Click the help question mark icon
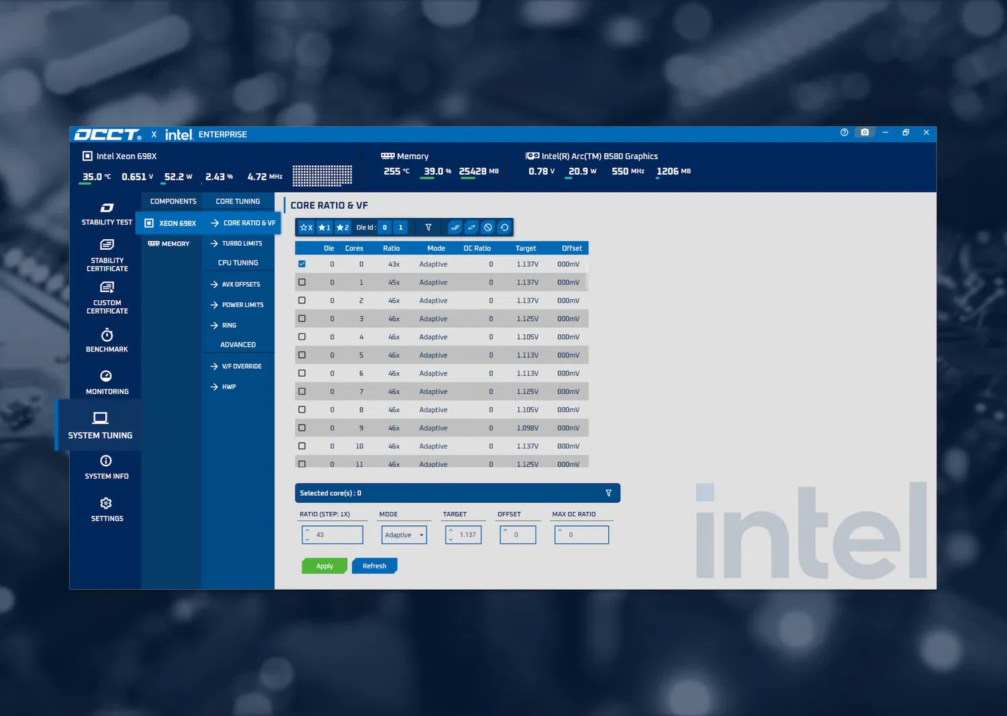Image resolution: width=1007 pixels, height=716 pixels. (845, 132)
